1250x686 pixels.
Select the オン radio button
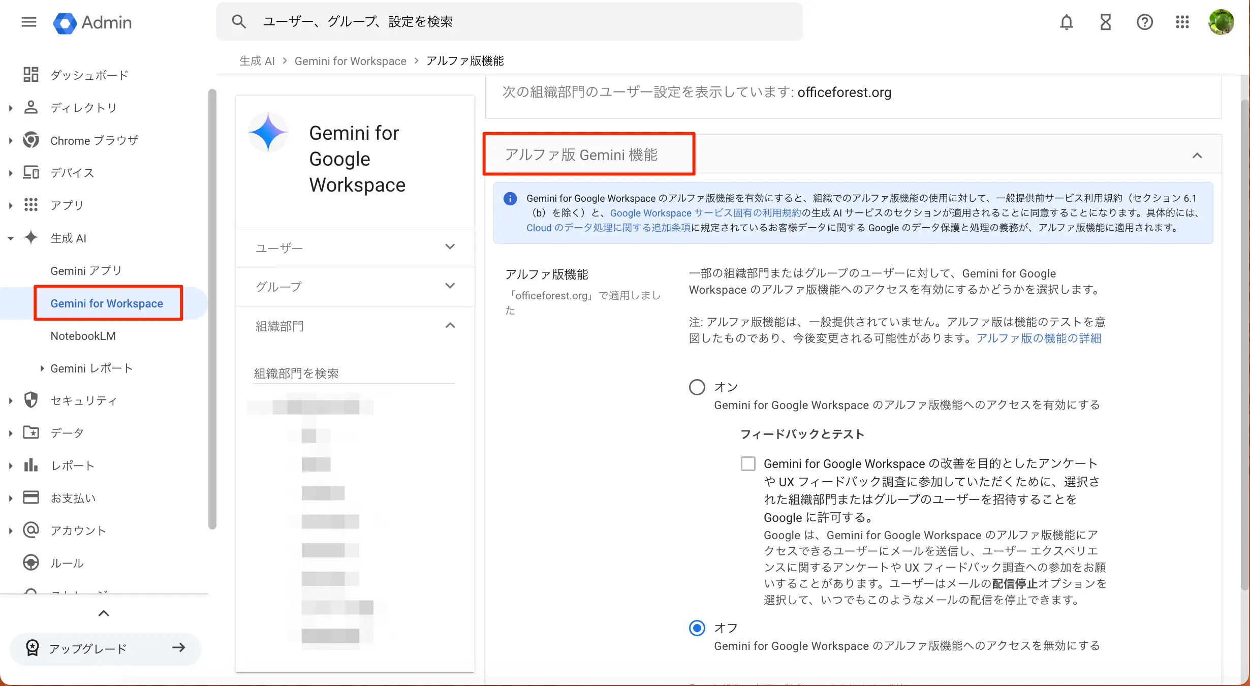click(697, 387)
